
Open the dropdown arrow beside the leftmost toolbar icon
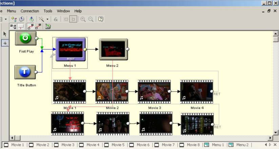coord(6,19)
